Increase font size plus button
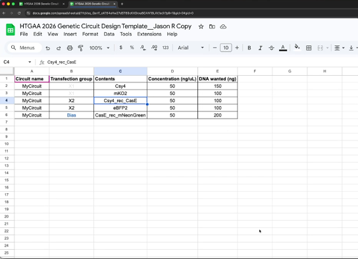 click(237, 47)
